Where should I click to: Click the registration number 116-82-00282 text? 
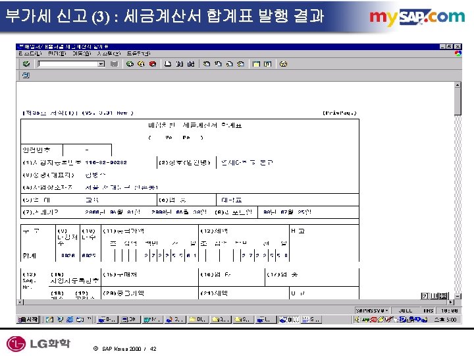106,163
